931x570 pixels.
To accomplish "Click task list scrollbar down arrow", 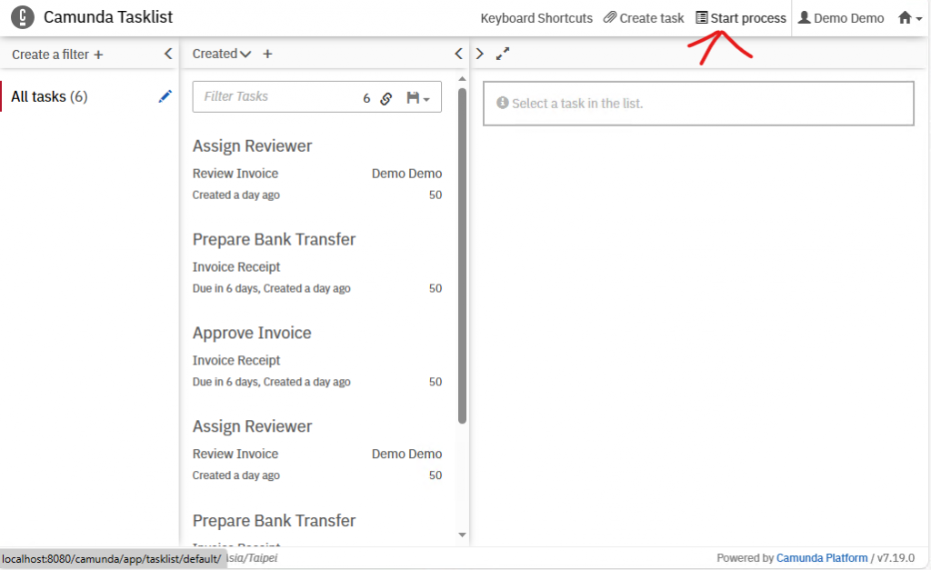I will tap(462, 535).
